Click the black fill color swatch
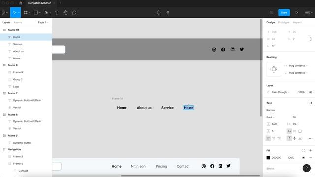The image size is (315, 177). pyautogui.click(x=268, y=158)
